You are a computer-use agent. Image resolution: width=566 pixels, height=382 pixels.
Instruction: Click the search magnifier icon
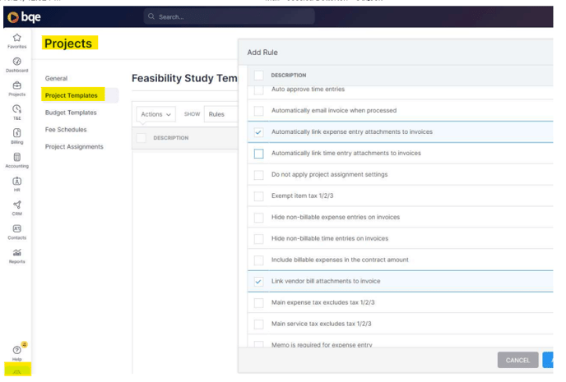(151, 16)
